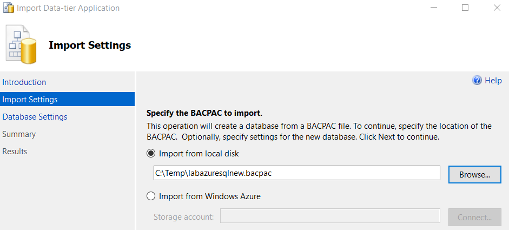509x230 pixels.
Task: Select the Import from local disk option
Action: point(151,154)
